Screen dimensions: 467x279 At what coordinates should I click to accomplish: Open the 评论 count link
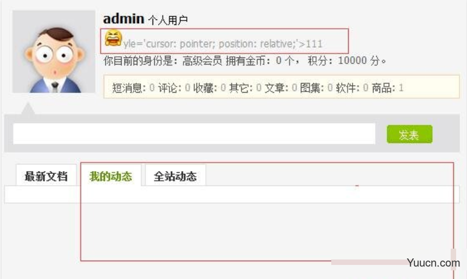[187, 88]
